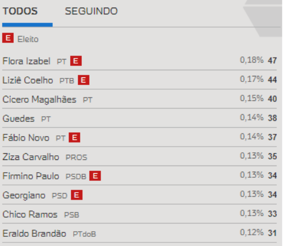Click the E badge beside Flora Izabel
This screenshot has width=283, height=246.
(76, 61)
